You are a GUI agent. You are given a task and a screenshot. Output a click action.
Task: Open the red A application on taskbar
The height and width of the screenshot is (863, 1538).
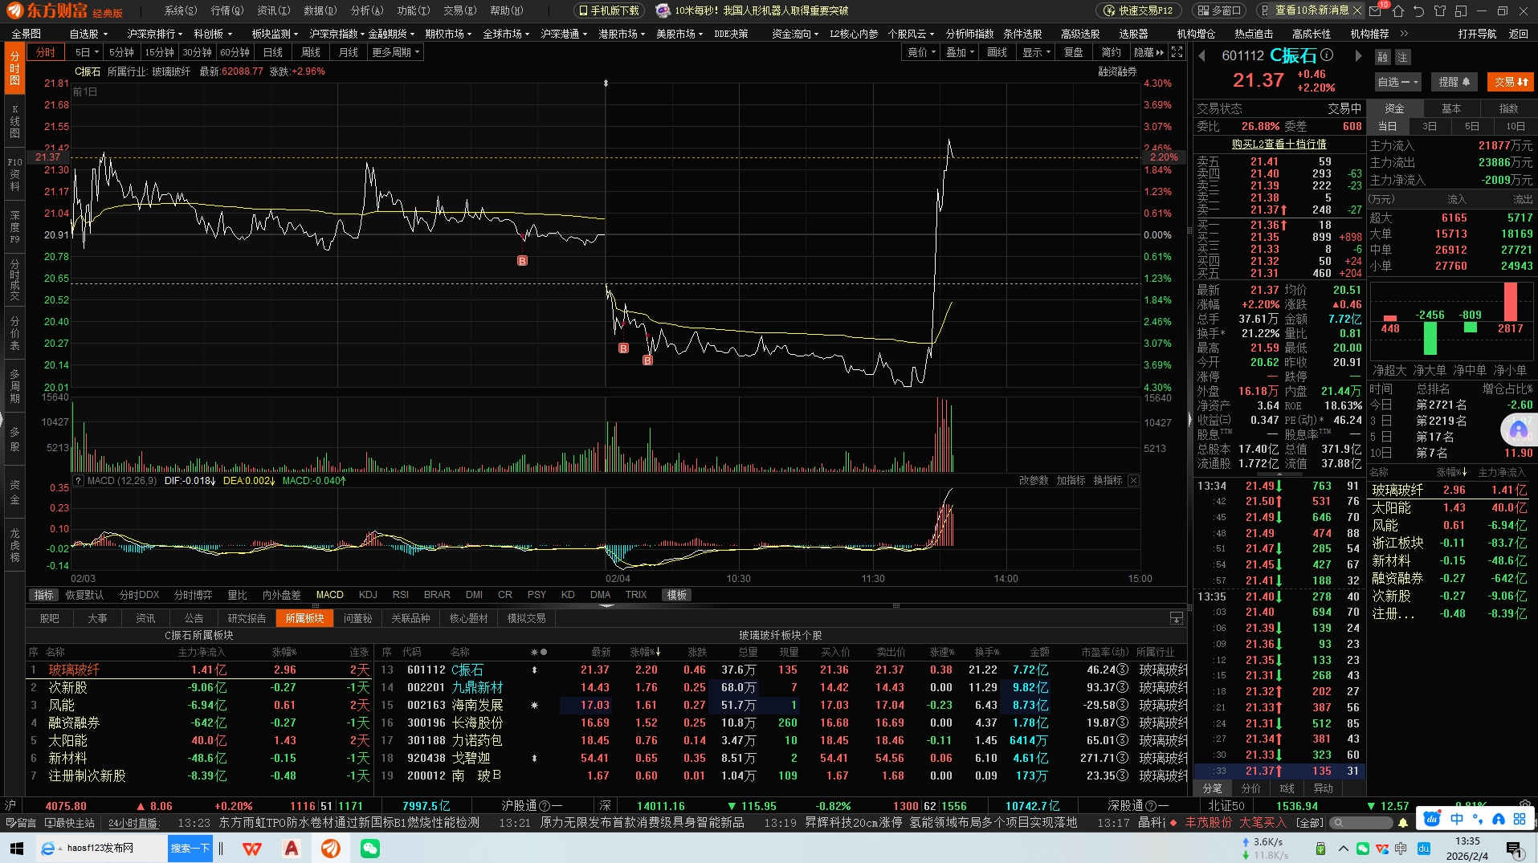point(292,849)
